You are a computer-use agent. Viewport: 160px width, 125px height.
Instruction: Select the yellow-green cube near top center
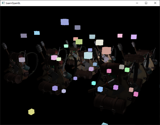click(79, 42)
